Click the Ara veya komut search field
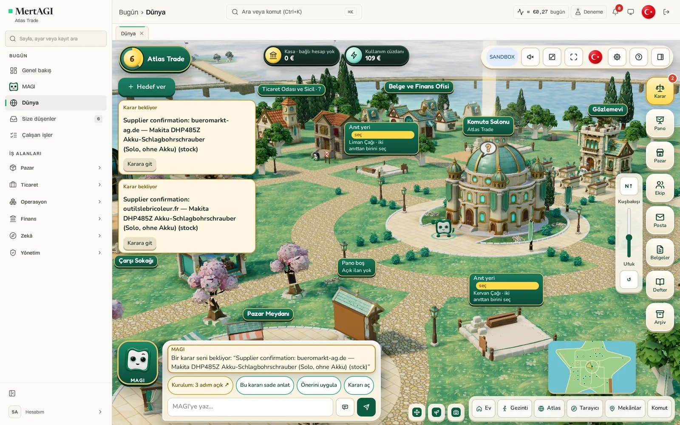680x425 pixels. (x=294, y=12)
